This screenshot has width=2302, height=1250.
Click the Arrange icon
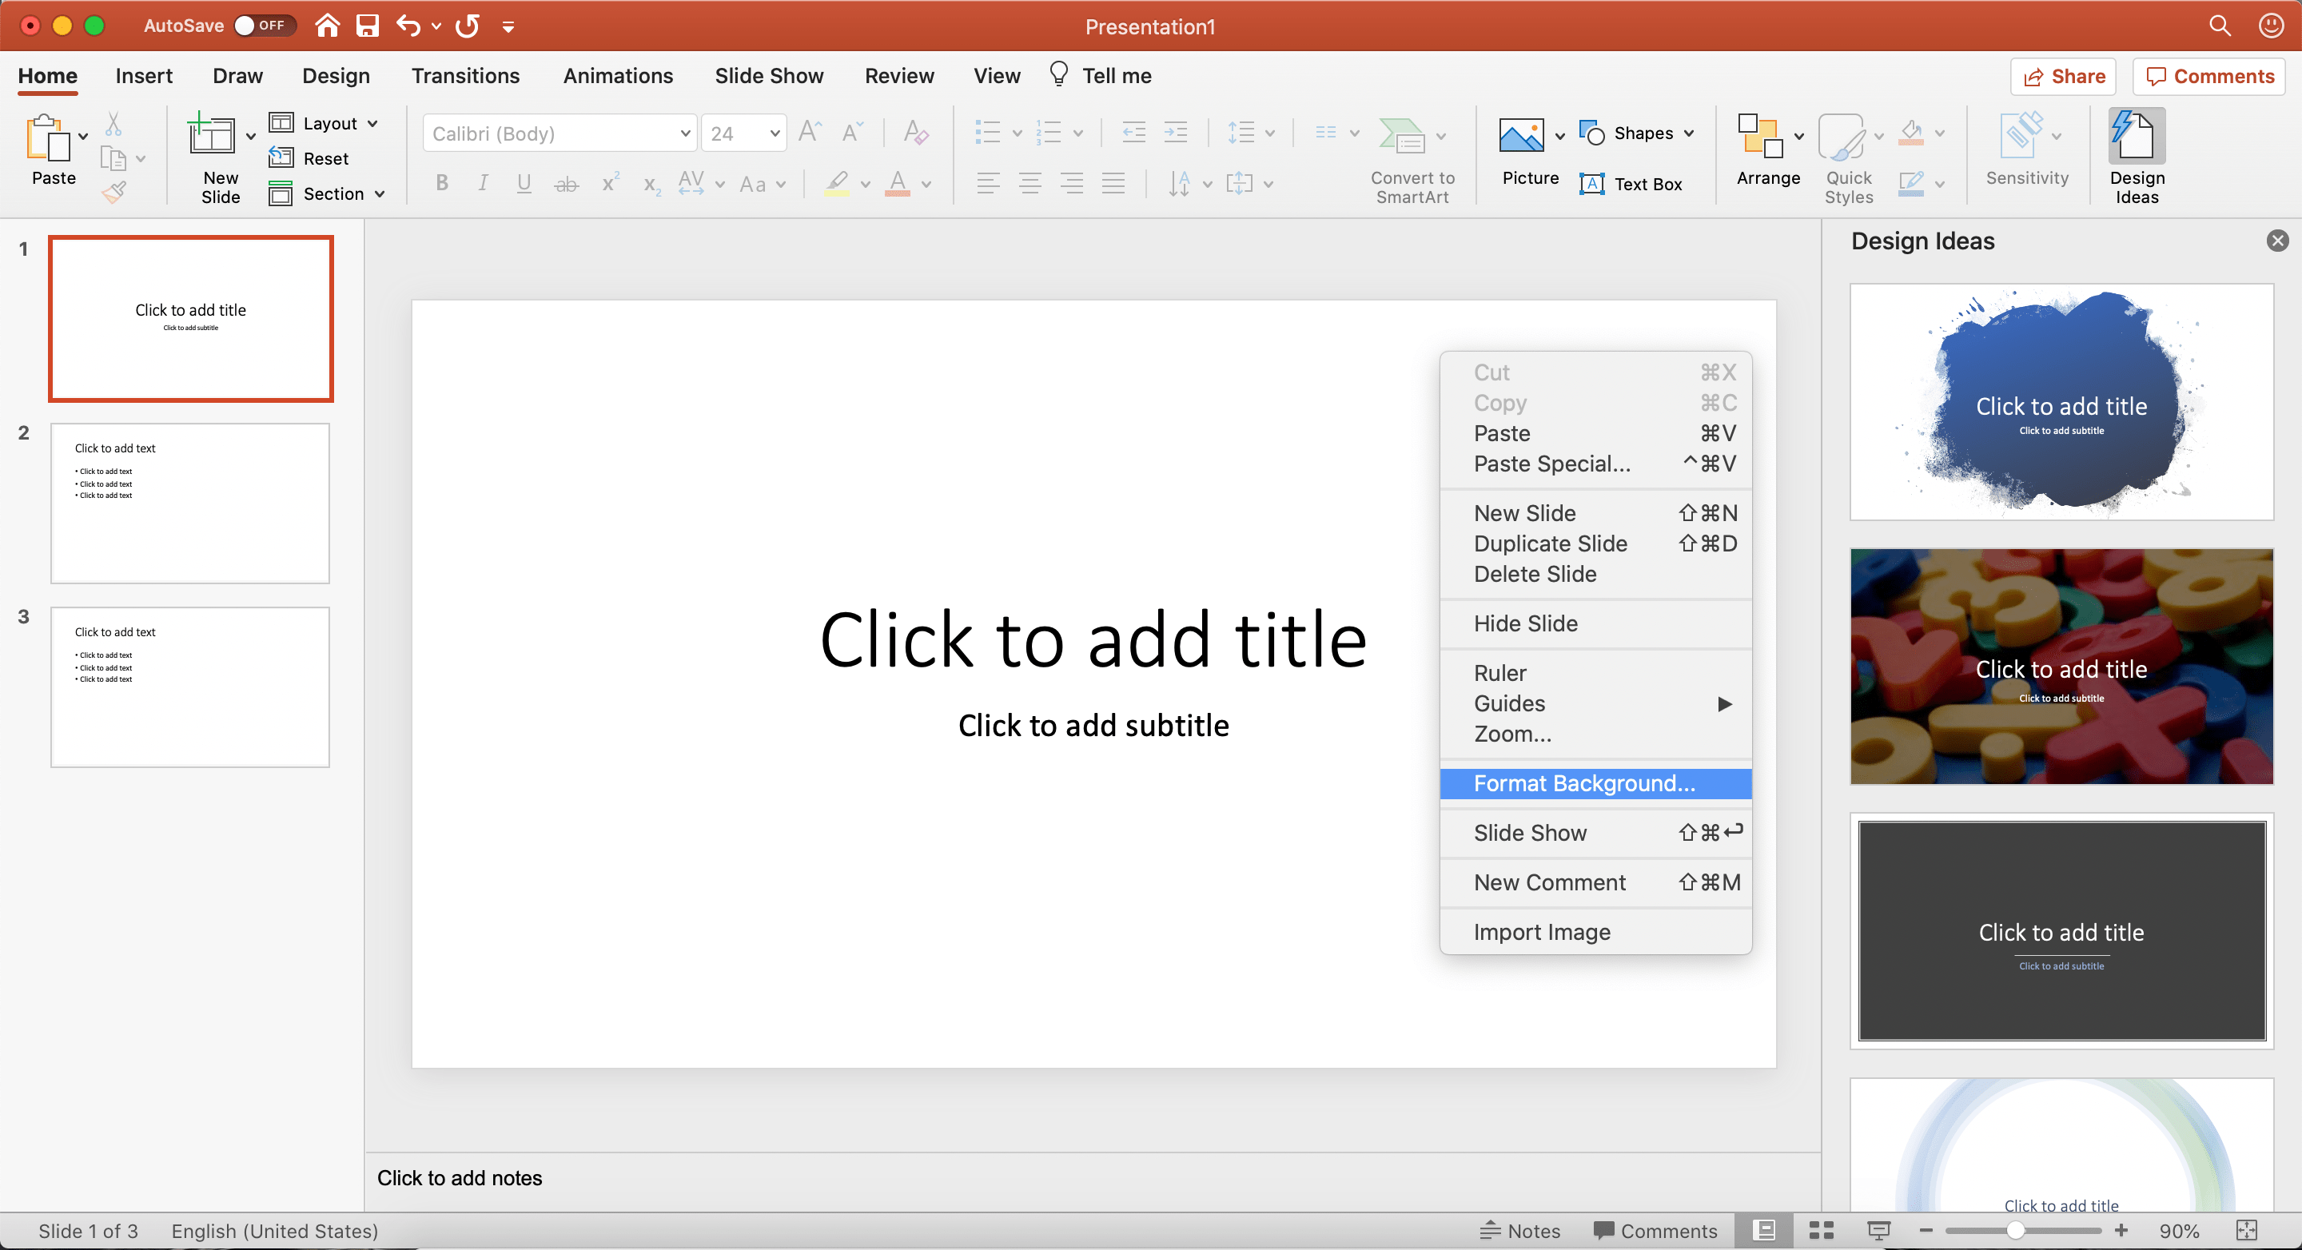(1758, 137)
